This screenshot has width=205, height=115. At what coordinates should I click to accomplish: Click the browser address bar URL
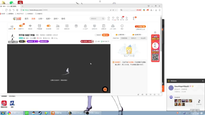pos(36,10)
